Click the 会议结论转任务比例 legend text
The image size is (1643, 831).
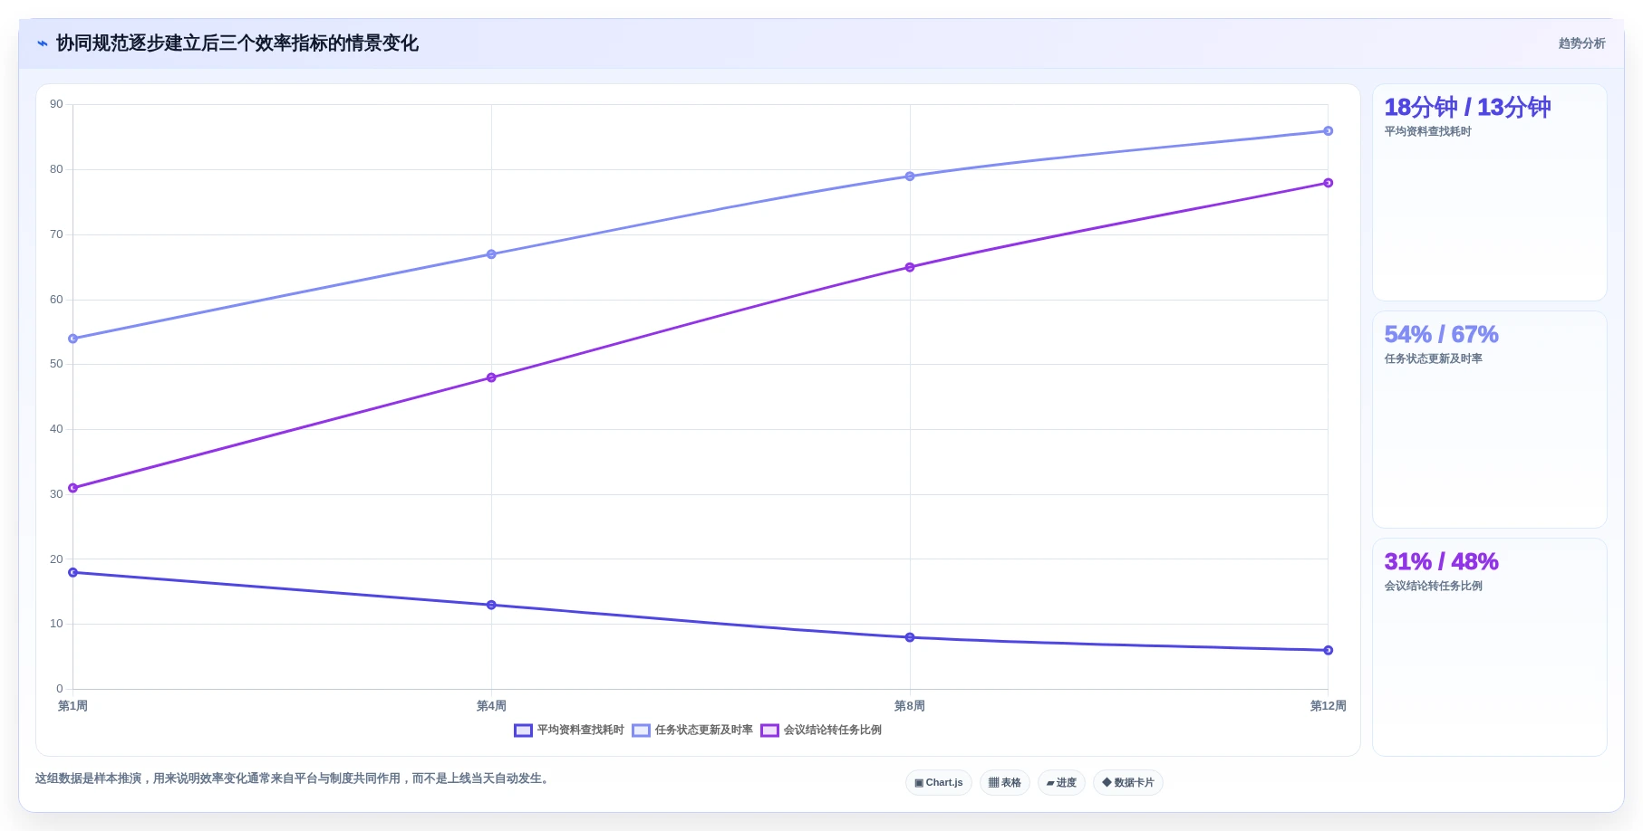click(832, 731)
